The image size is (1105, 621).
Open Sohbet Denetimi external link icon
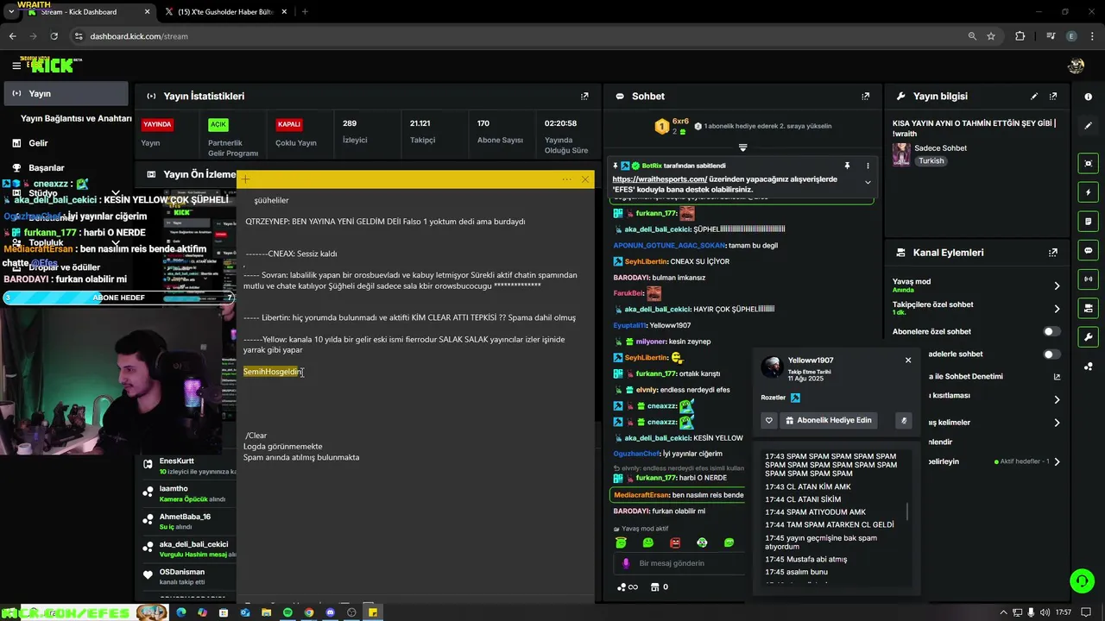point(1057,376)
